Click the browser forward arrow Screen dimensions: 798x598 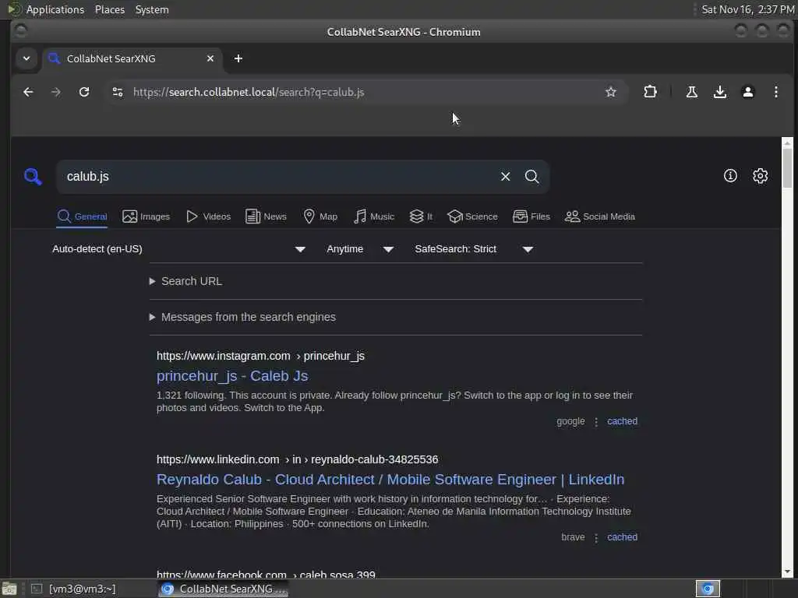point(56,92)
